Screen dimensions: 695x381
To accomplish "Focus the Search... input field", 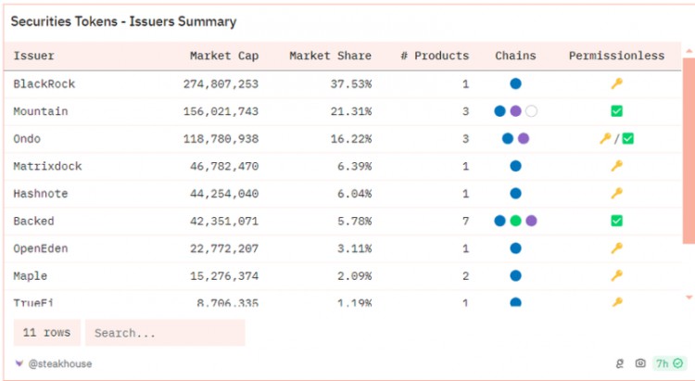I will [165, 333].
